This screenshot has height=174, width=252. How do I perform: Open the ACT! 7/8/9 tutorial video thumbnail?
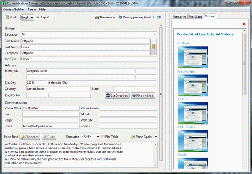pos(193,141)
